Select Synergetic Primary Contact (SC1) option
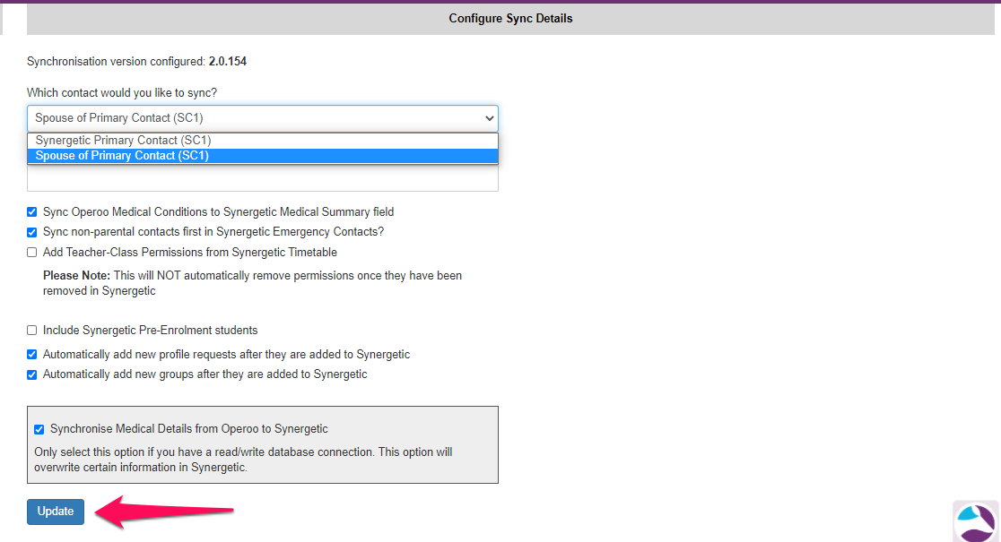Screen dimensions: 1001x542 pos(263,141)
